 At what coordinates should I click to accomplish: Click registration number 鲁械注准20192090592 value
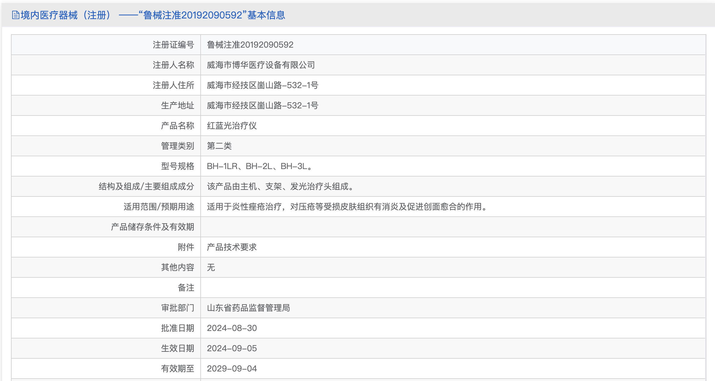click(250, 45)
